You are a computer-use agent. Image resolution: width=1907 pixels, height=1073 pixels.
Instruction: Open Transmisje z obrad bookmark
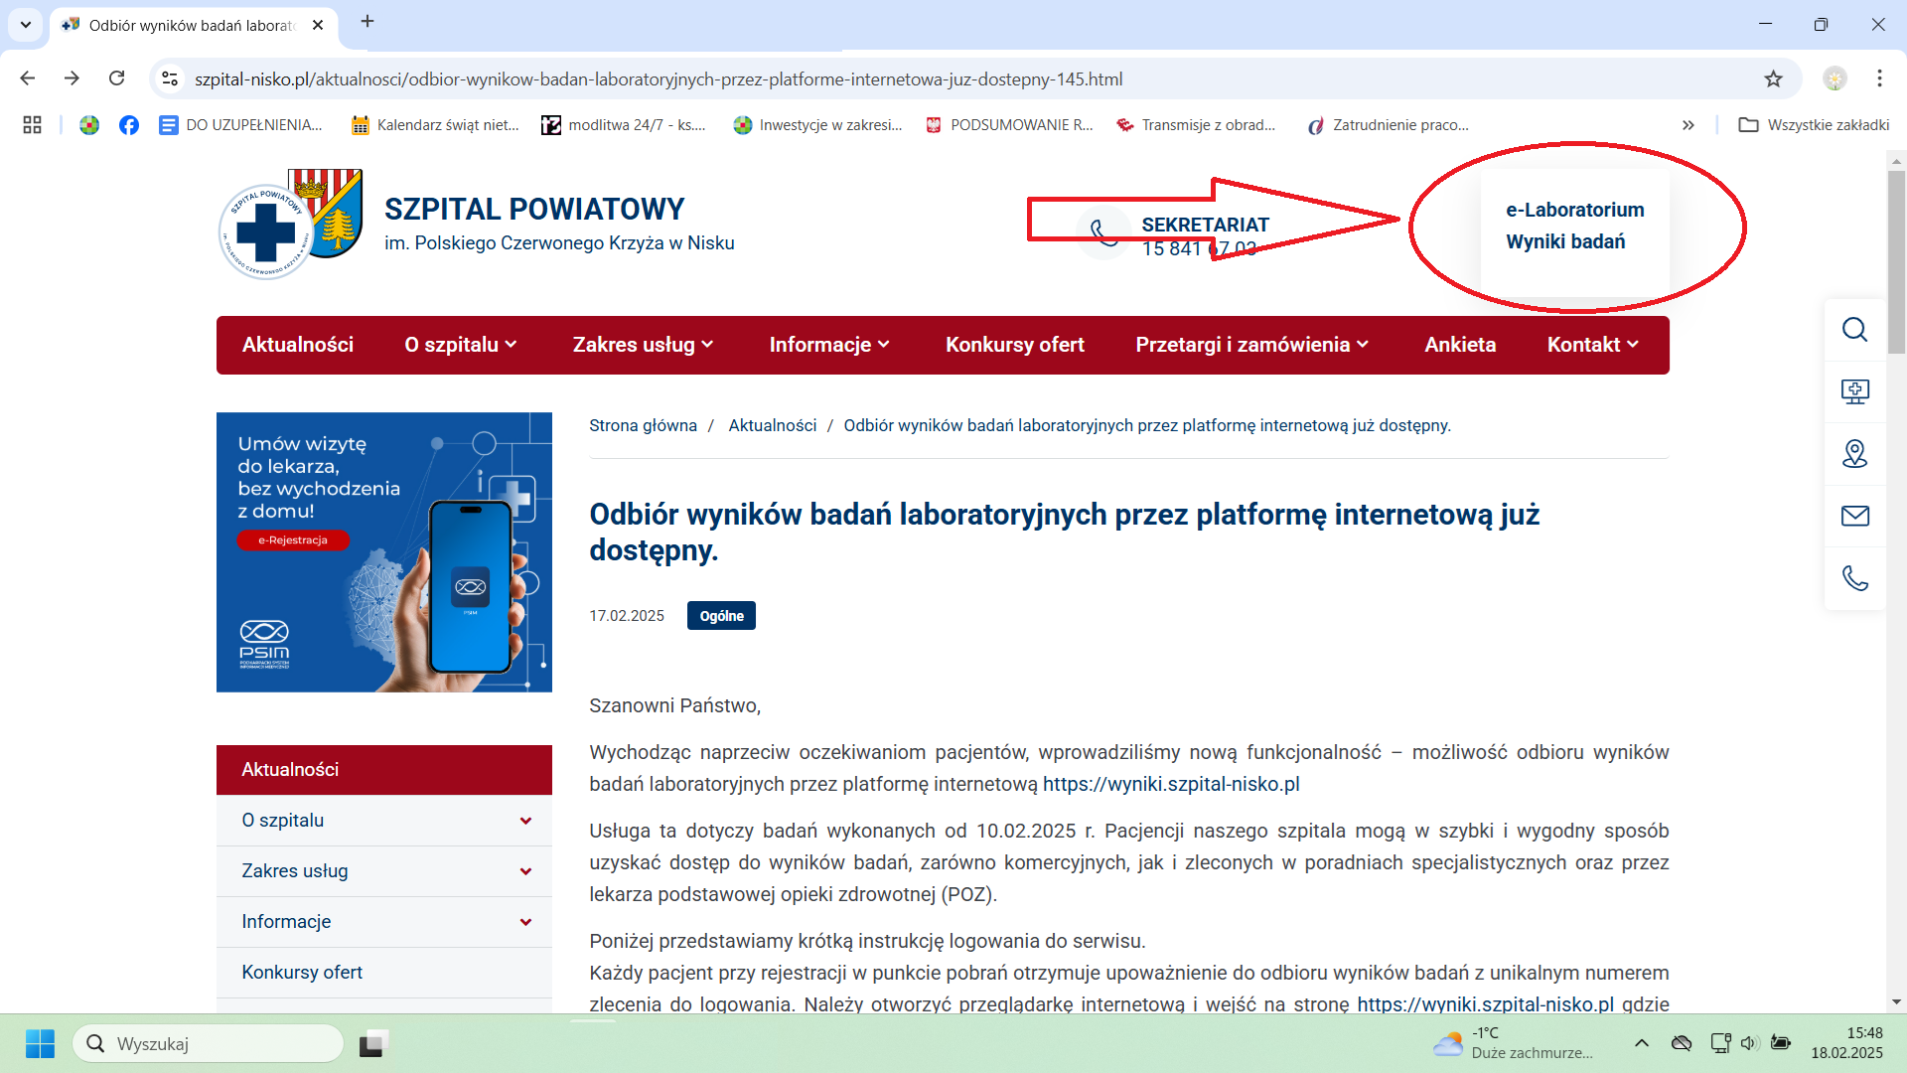coord(1196,125)
